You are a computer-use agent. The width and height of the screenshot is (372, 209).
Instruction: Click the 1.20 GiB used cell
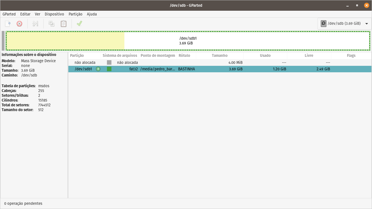(279, 69)
